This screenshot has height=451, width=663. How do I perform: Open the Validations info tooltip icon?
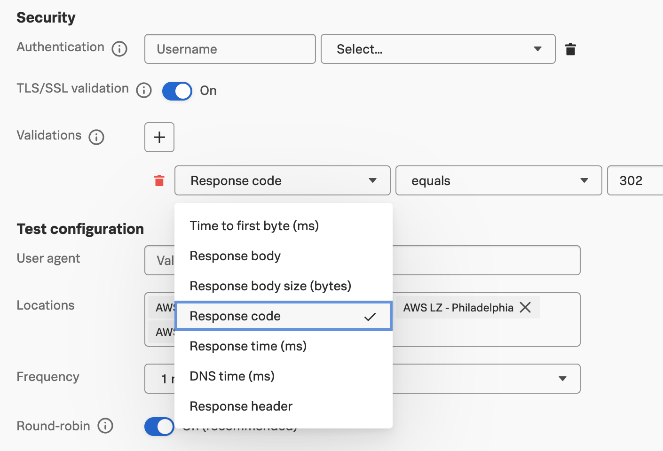(96, 137)
